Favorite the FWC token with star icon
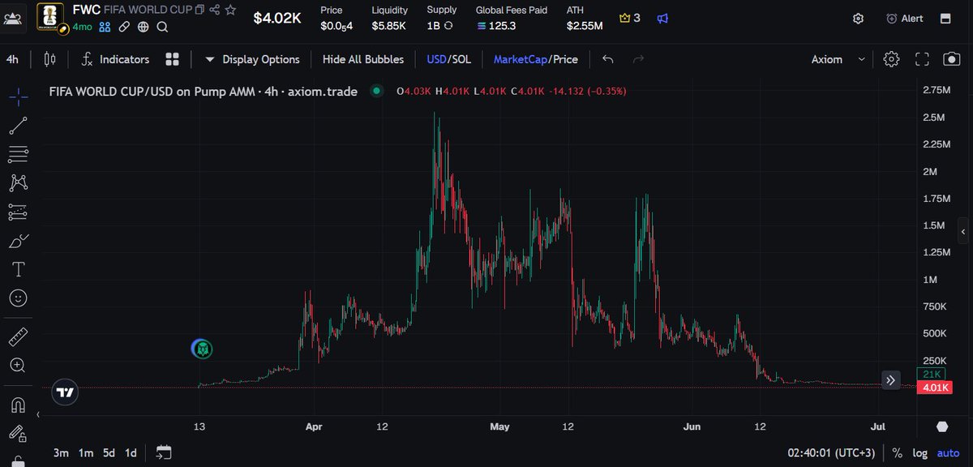This screenshot has width=973, height=467. (231, 11)
